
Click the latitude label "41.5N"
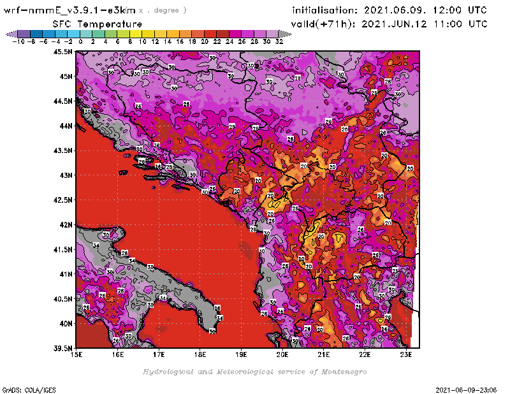(x=62, y=249)
